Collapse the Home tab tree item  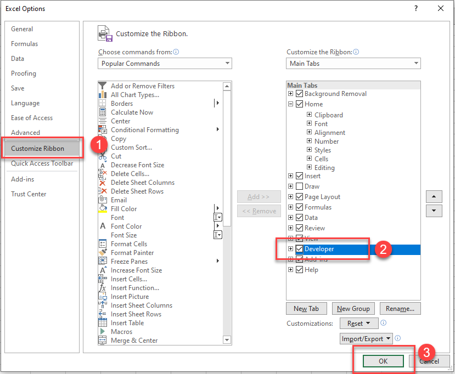pyautogui.click(x=290, y=104)
